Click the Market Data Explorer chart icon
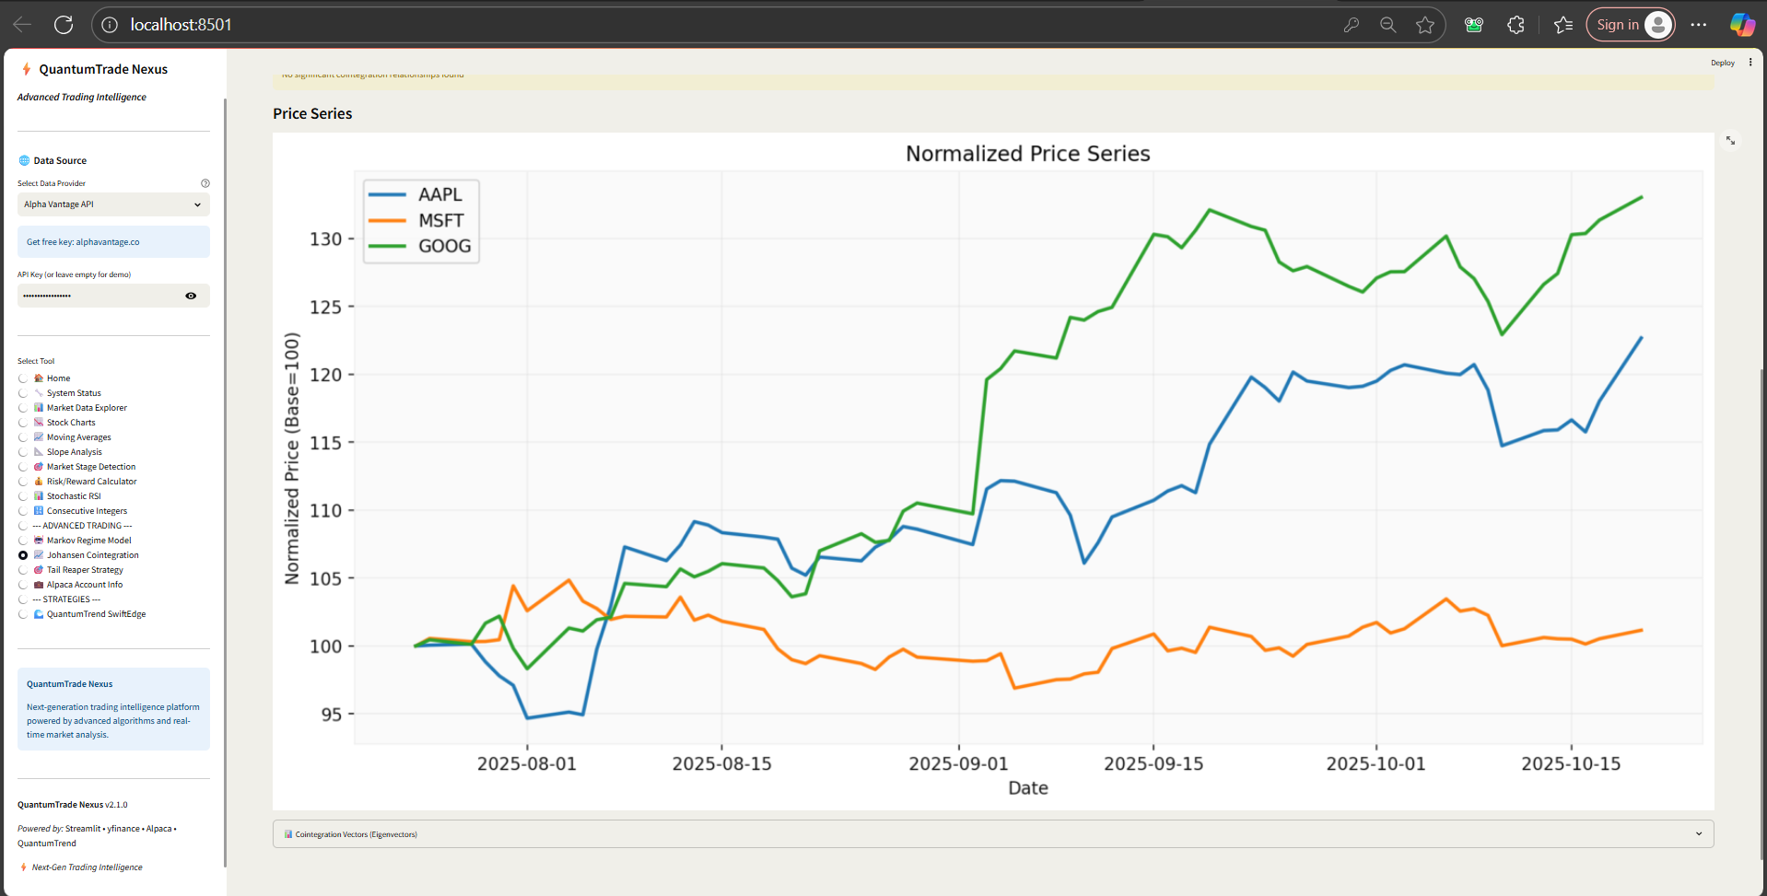The width and height of the screenshot is (1767, 896). point(39,408)
